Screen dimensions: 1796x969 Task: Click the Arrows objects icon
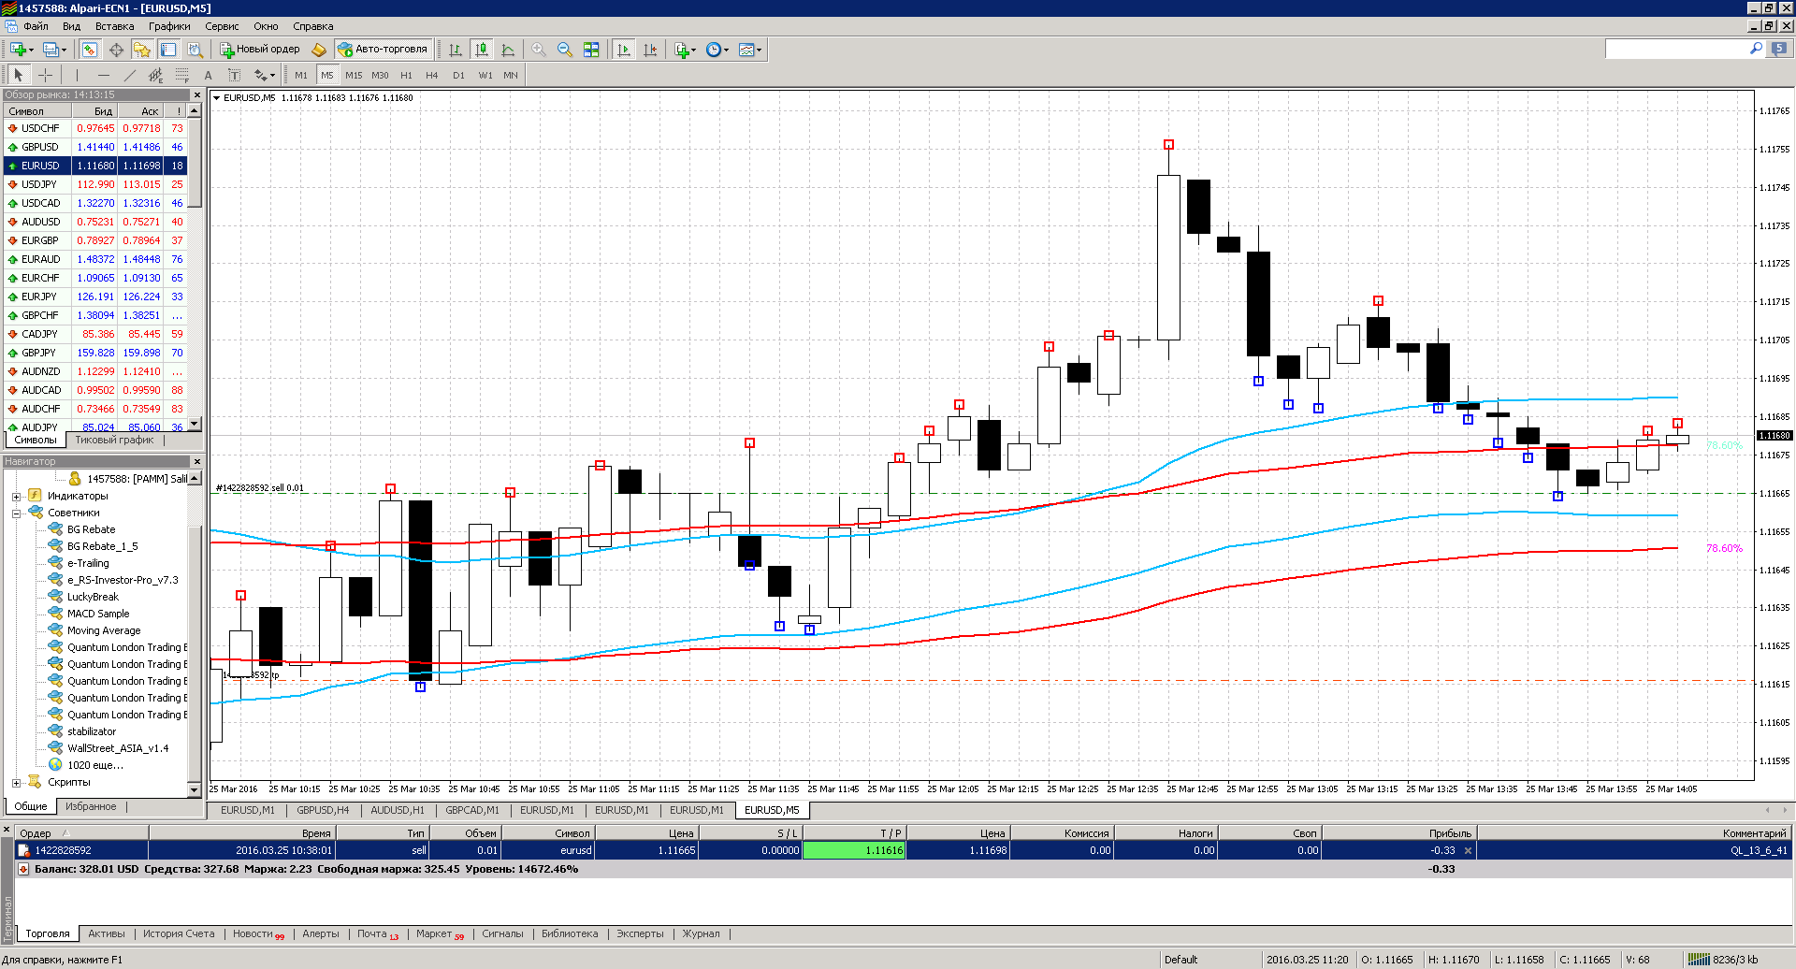(x=260, y=75)
